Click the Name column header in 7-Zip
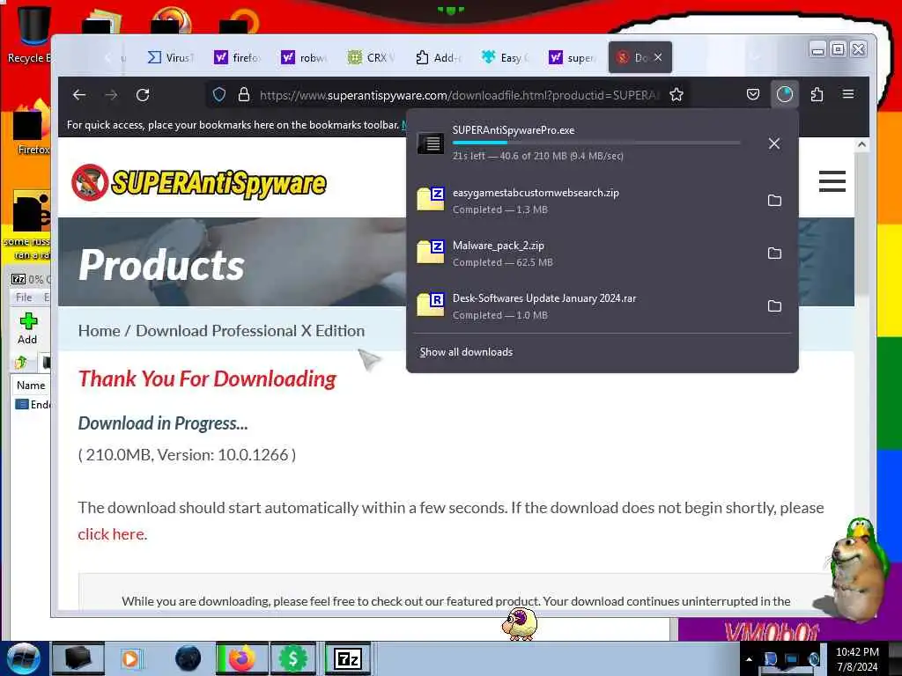Viewport: 902px width, 676px height. [31, 386]
